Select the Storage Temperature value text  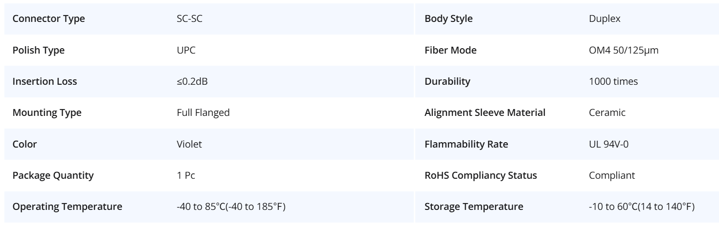(642, 206)
